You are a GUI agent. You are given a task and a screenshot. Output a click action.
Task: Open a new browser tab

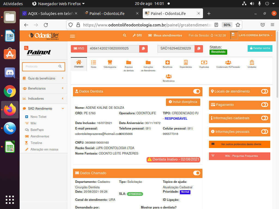click(209, 14)
